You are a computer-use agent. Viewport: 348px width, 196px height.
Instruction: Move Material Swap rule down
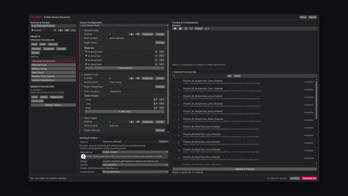(x=138, y=34)
